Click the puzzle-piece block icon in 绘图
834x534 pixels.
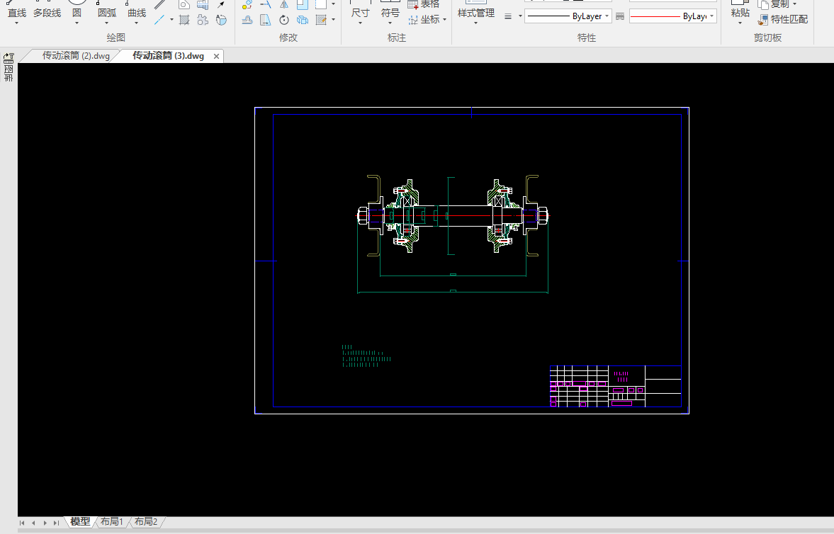pos(203,21)
